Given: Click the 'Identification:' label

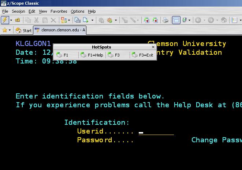Looking at the screenshot, I should coord(97,123).
